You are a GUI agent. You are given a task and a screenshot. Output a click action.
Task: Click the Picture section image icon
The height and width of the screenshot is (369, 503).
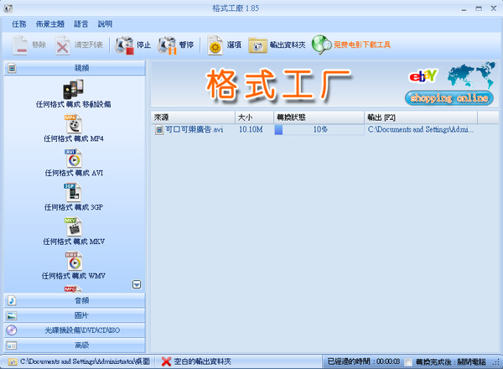pyautogui.click(x=12, y=315)
